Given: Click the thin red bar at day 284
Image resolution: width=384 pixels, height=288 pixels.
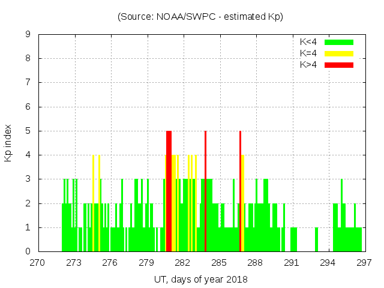Looking at the screenshot, I should tap(205, 192).
